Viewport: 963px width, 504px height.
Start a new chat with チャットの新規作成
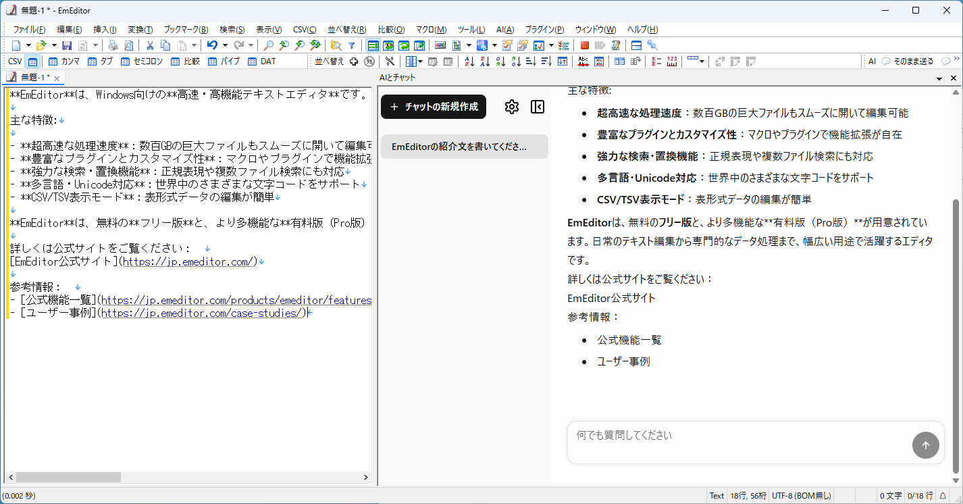(x=433, y=106)
